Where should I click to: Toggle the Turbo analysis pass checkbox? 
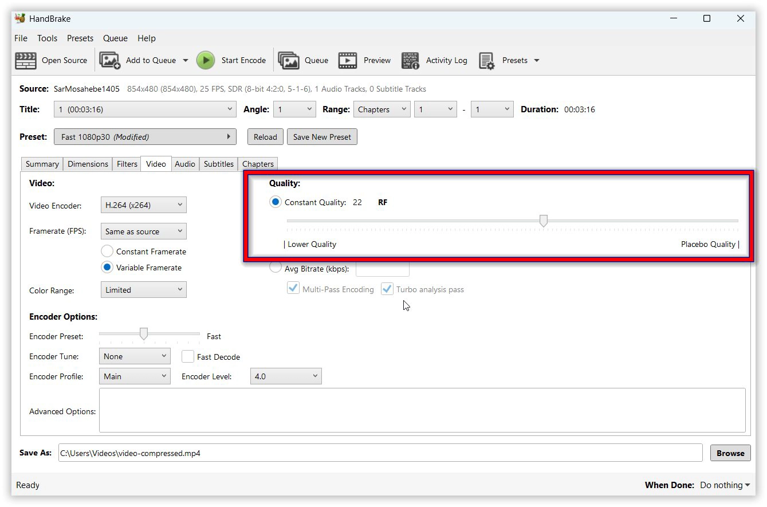tap(387, 289)
